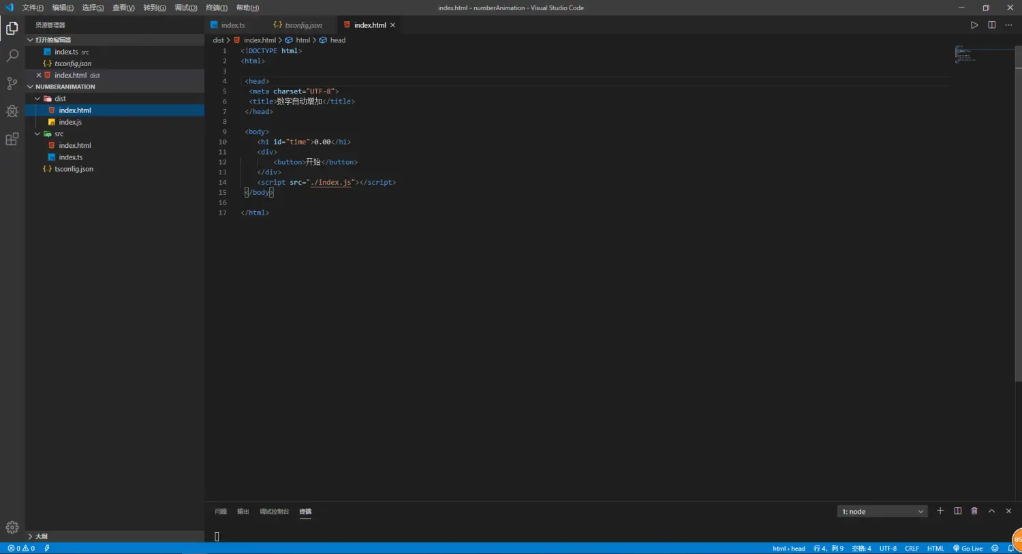Click the line and column indicator 行 4, 列 9
Viewport: 1022px width, 554px height.
pos(829,549)
